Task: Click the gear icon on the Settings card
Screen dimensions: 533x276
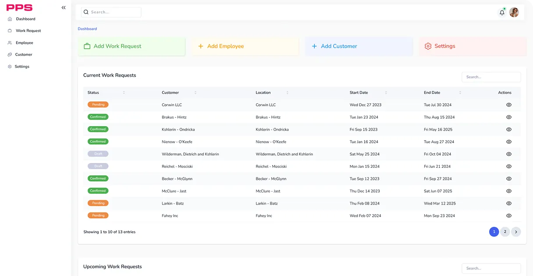Action: tap(428, 46)
